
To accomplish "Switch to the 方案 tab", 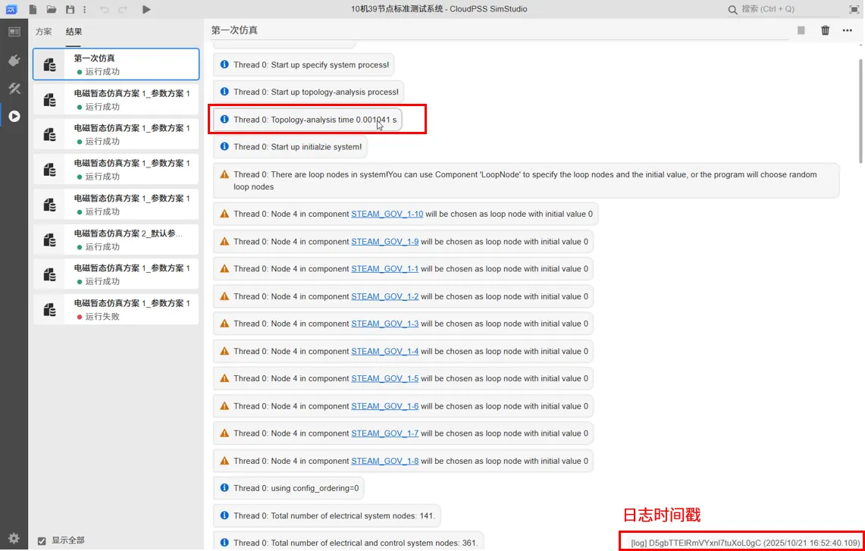I will 44,32.
